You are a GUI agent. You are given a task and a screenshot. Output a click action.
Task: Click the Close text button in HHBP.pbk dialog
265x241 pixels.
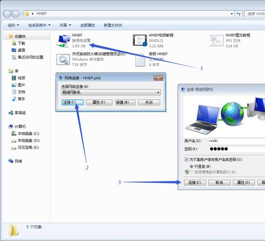pos(149,102)
